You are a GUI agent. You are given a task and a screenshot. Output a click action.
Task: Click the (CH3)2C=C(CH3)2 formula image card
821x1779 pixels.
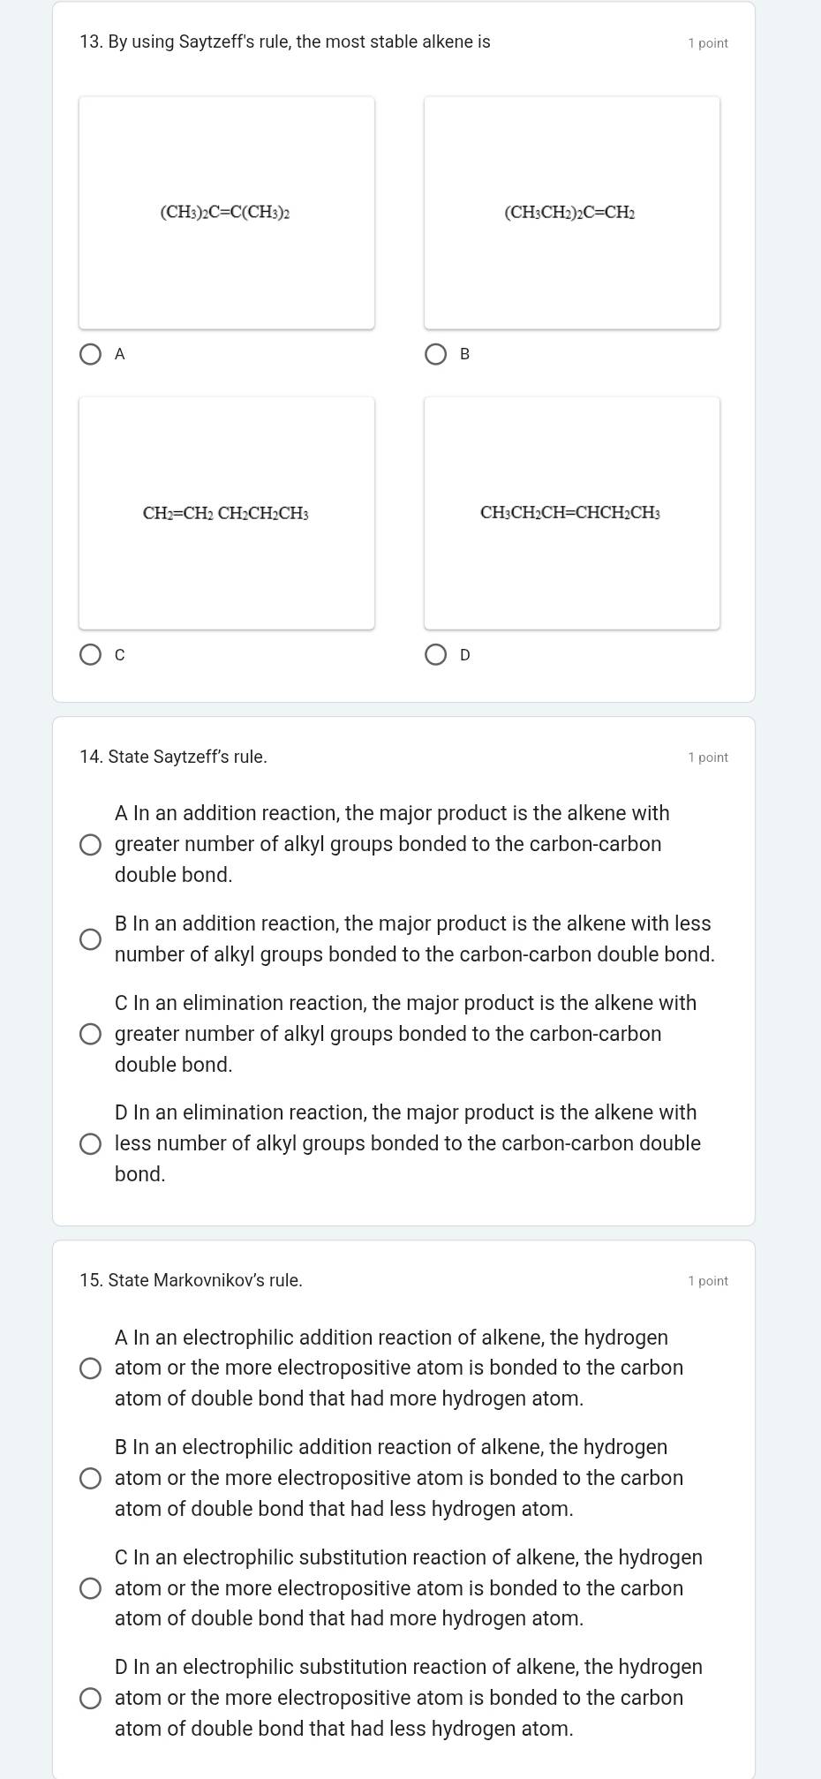click(x=227, y=213)
